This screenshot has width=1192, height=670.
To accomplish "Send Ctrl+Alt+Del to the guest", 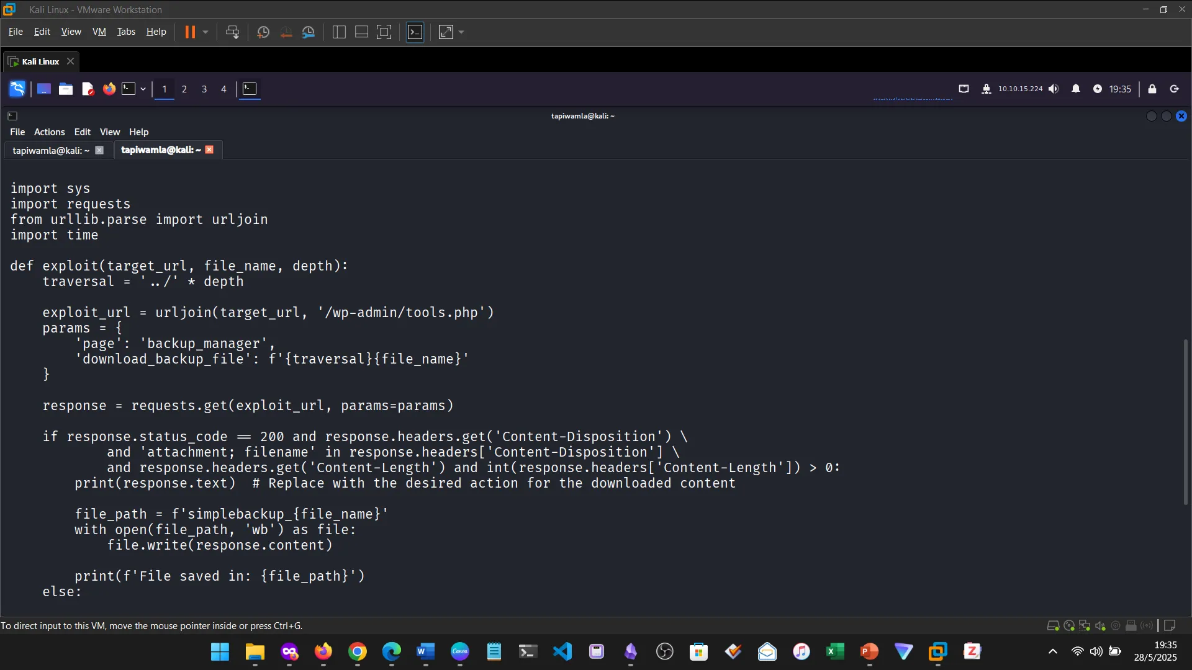I will click(232, 32).
